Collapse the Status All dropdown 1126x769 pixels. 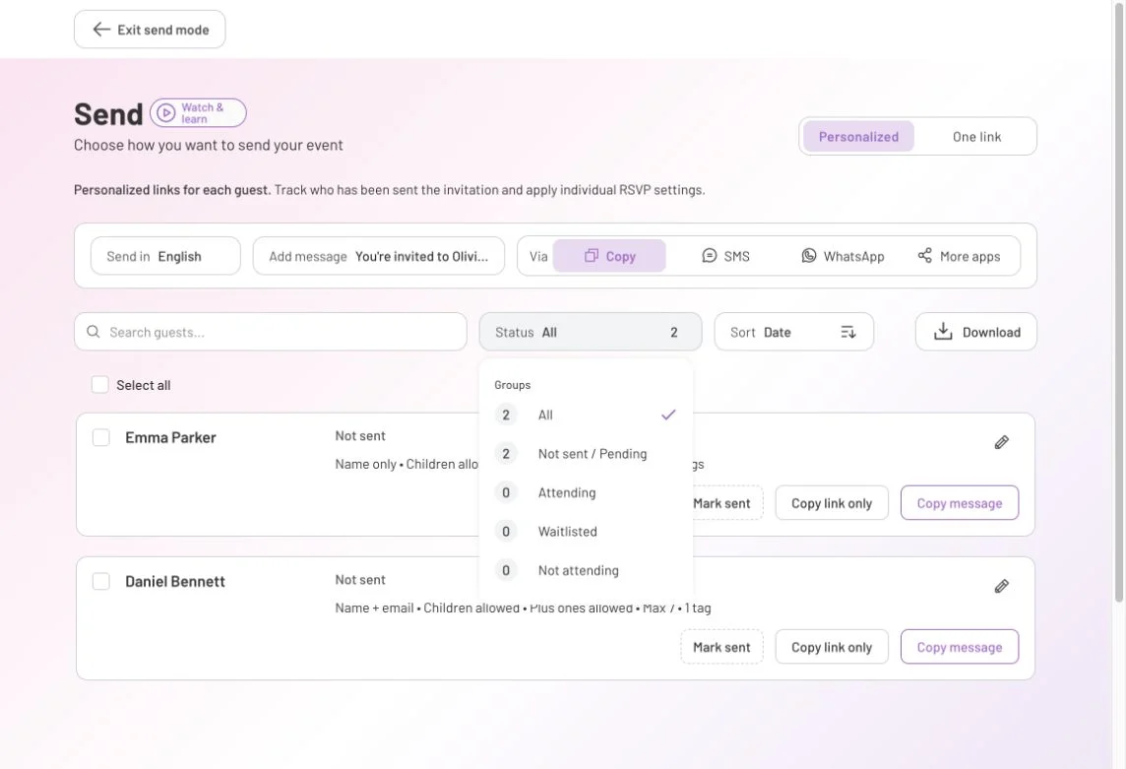click(x=591, y=331)
